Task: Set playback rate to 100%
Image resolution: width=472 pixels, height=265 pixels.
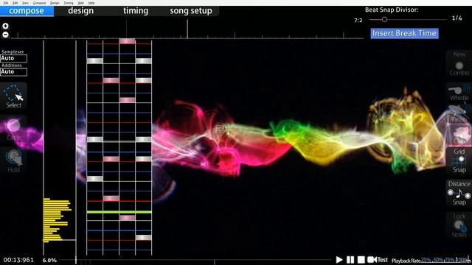Action: pos(462,260)
